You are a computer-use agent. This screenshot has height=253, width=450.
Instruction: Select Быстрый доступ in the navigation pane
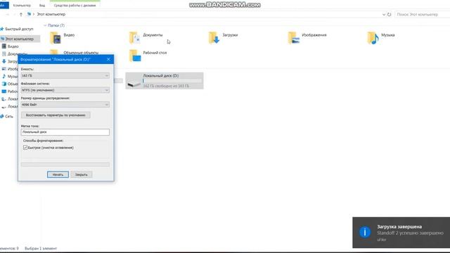coord(19,29)
